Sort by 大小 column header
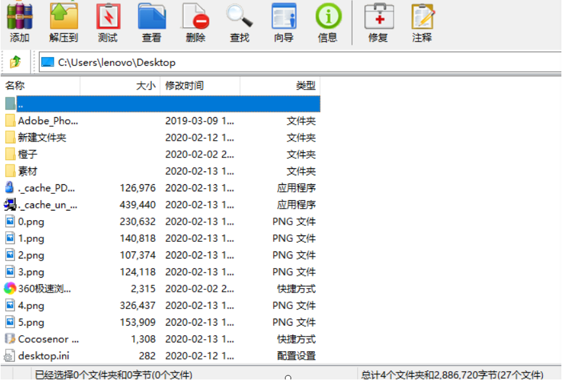The image size is (562, 382). pos(120,86)
